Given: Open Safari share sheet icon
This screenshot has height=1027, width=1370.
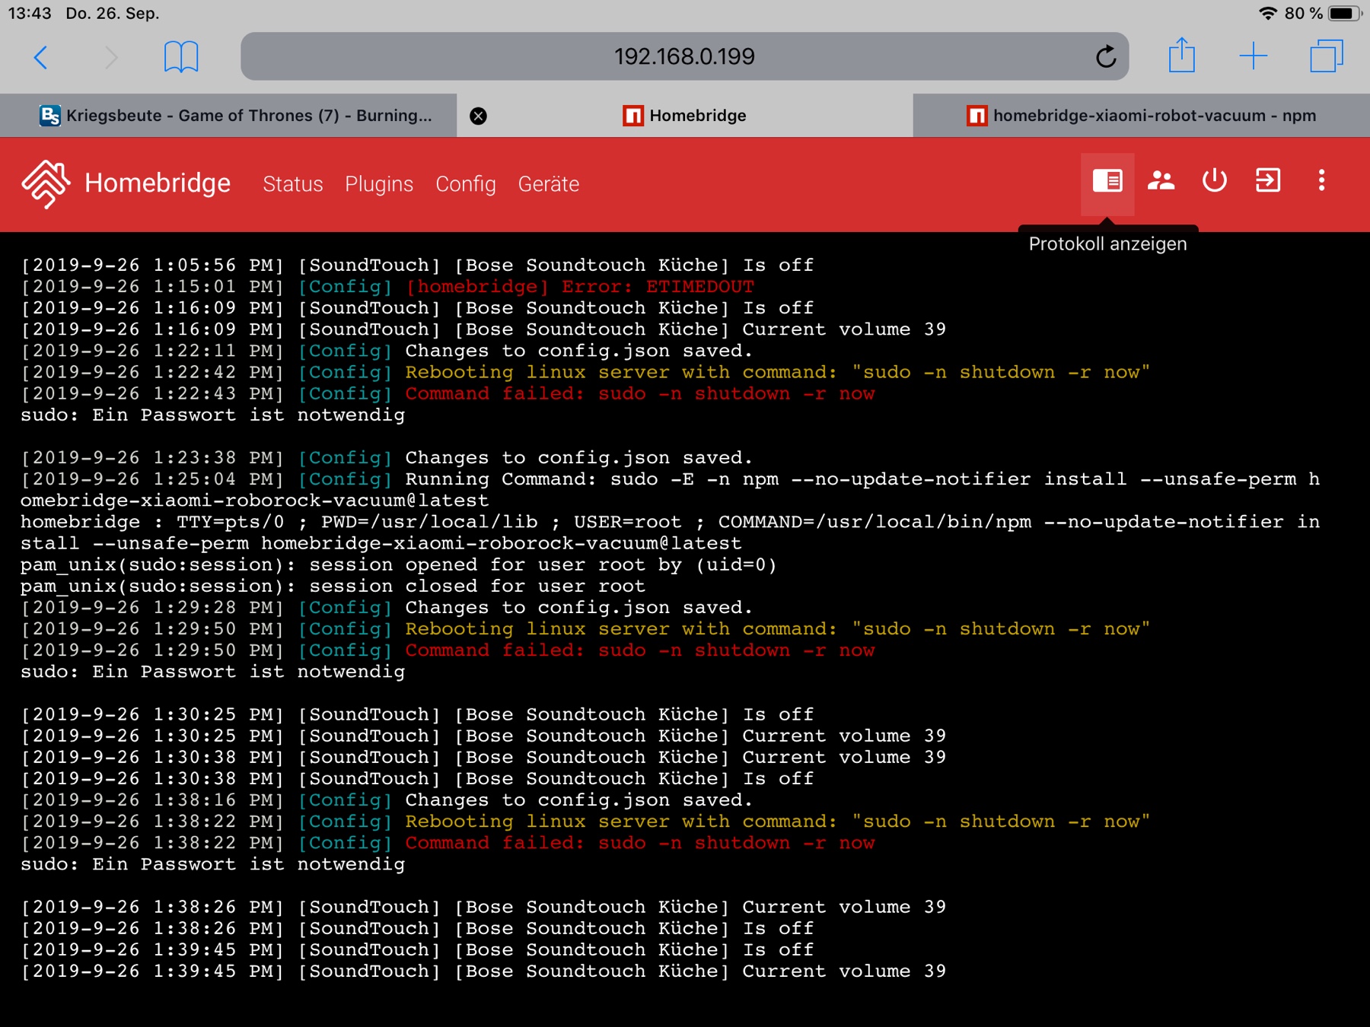Looking at the screenshot, I should (1181, 56).
